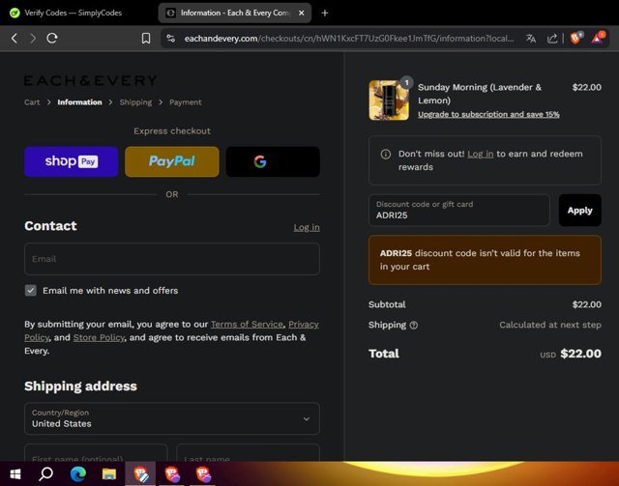This screenshot has width=619, height=486.
Task: Check out with PayPal
Action: pos(172,161)
